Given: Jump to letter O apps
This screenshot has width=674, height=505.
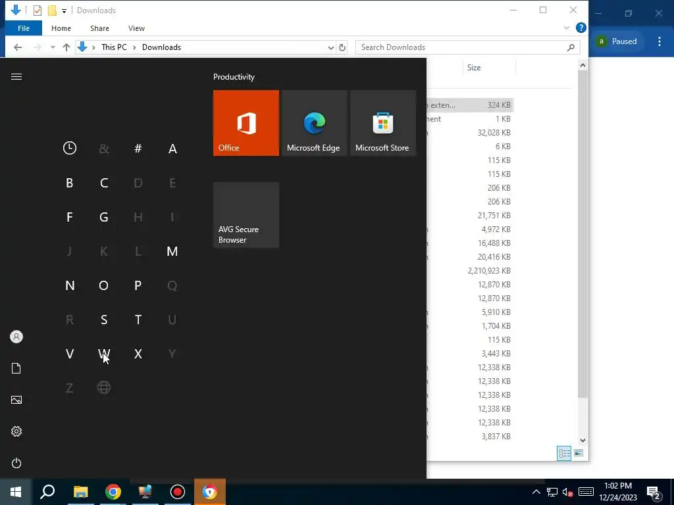Looking at the screenshot, I should pyautogui.click(x=104, y=285).
